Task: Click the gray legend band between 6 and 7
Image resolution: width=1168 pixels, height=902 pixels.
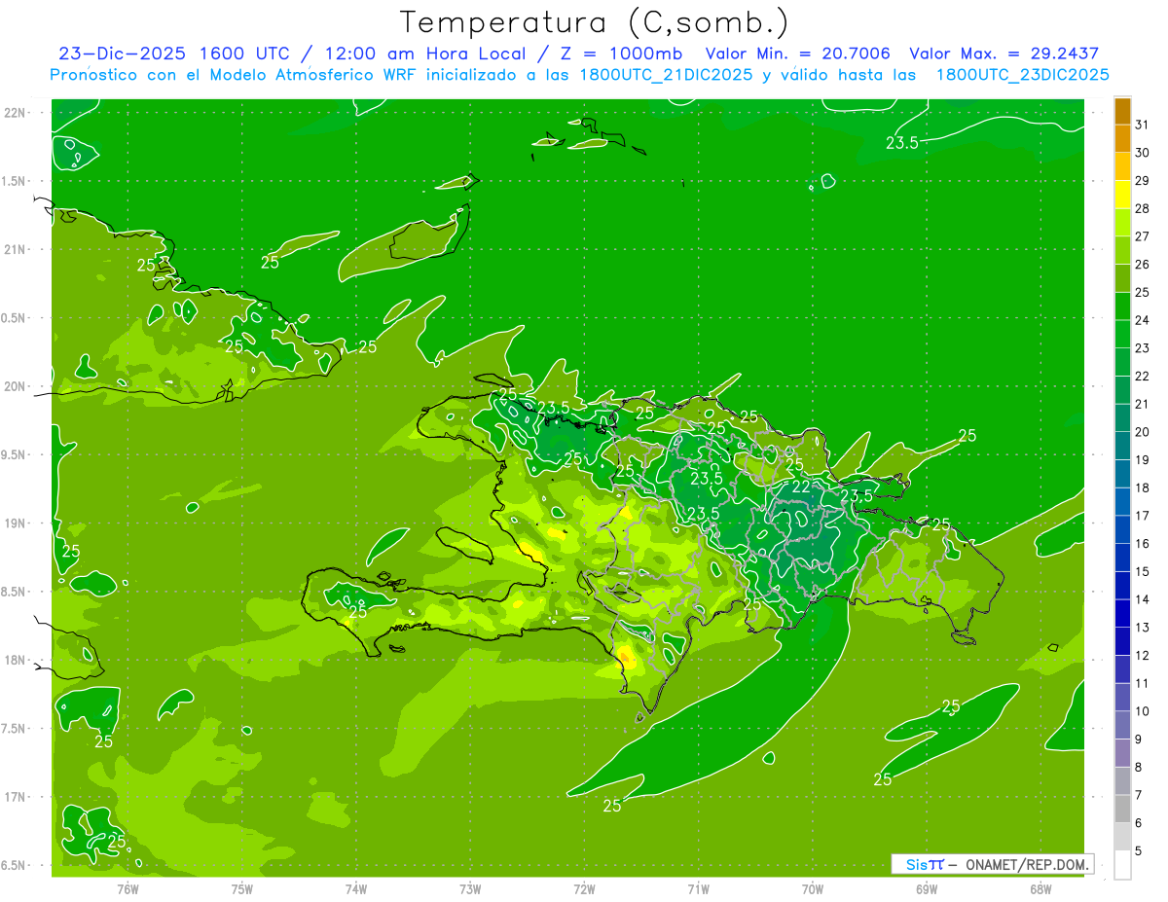Action: [1122, 810]
